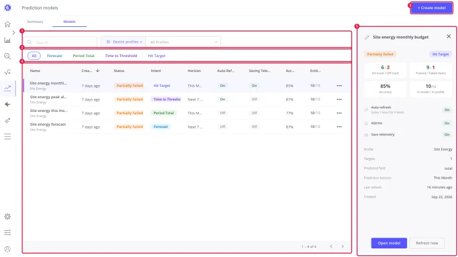The image size is (458, 257).
Task: Open the pulse anomaly icon in sidebar
Action: 7,105
